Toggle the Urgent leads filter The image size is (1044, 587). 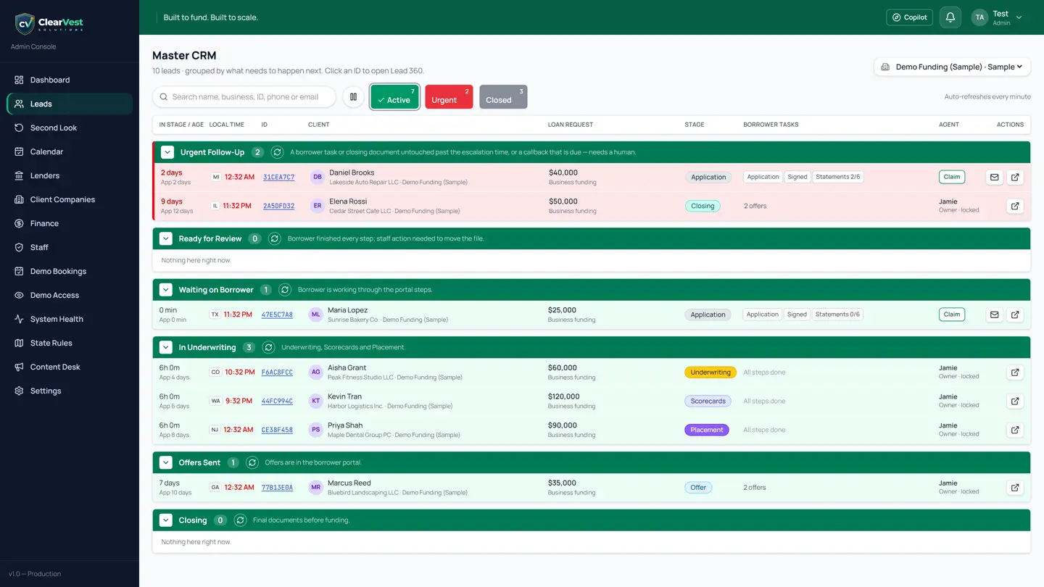449,96
